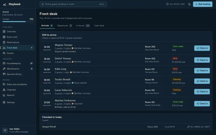The image size is (216, 135).
Task: Click the Room 205 label for Imogen Novak
Action: (x=152, y=127)
